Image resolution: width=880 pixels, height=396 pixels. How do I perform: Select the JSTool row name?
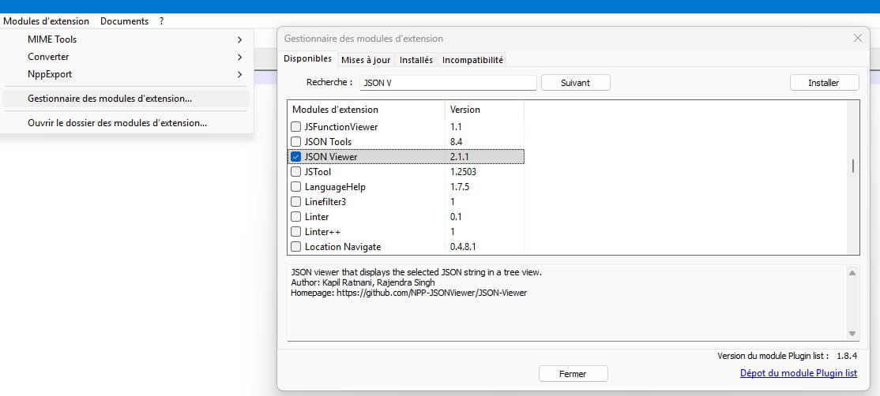pos(318,172)
